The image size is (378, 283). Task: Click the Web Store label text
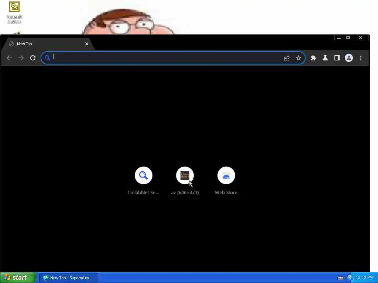(226, 192)
